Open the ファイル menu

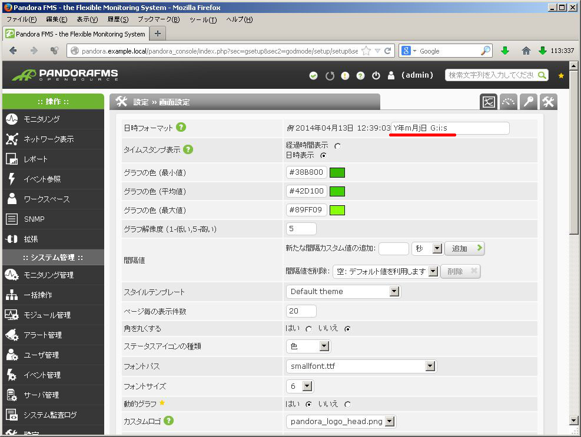[22, 19]
